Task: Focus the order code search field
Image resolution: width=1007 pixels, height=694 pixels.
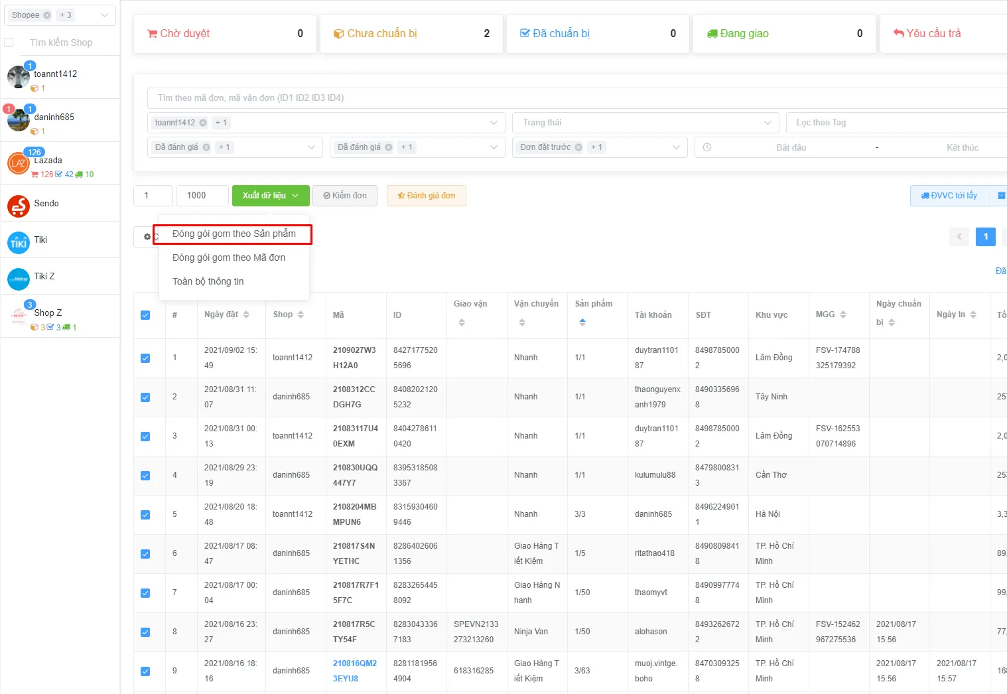Action: coord(577,98)
